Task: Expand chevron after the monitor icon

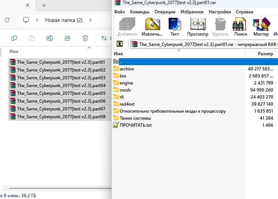Action: pos(37,20)
